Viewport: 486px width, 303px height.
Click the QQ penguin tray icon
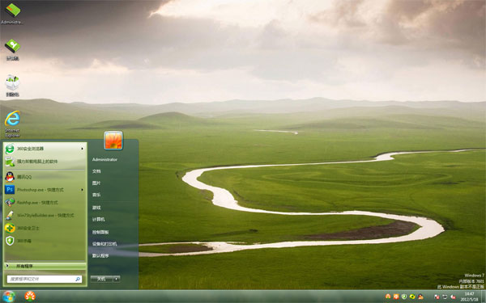pos(420,297)
